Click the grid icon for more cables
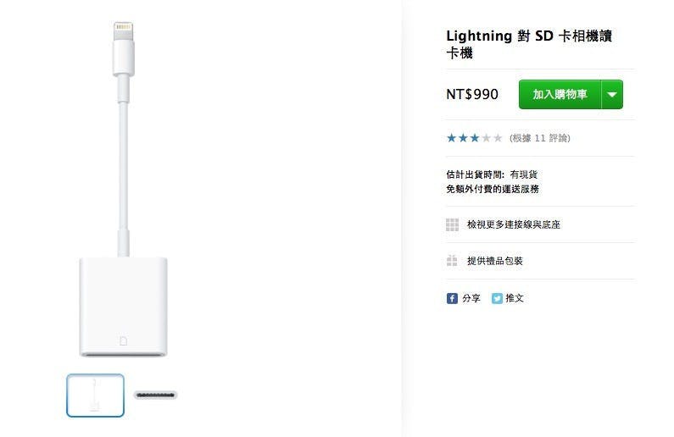The height and width of the screenshot is (437, 674). click(452, 224)
